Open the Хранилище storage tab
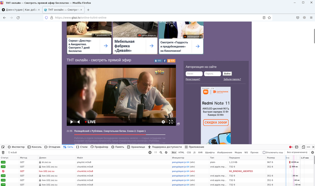The image size is (315, 186). coord(136,147)
